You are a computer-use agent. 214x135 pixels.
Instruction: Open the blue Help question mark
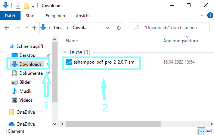(x=210, y=15)
